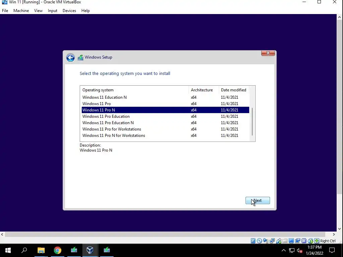Open Google Chrome from the taskbar
Screen dimensions: 343x257
click(x=58, y=250)
